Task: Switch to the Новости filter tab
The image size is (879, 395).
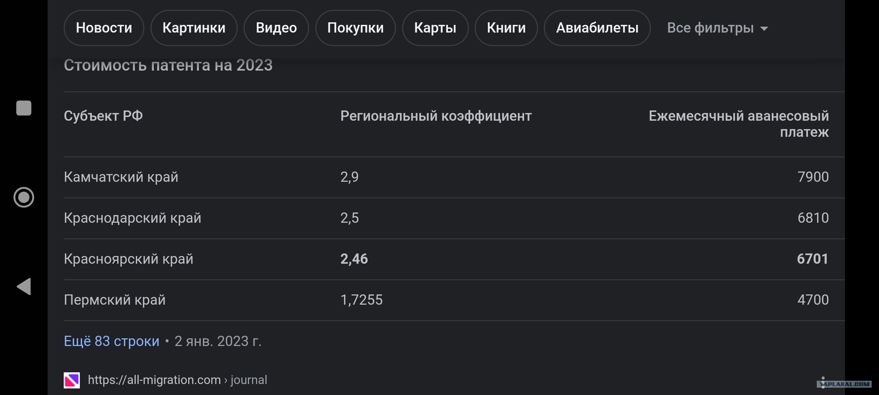Action: [x=104, y=28]
